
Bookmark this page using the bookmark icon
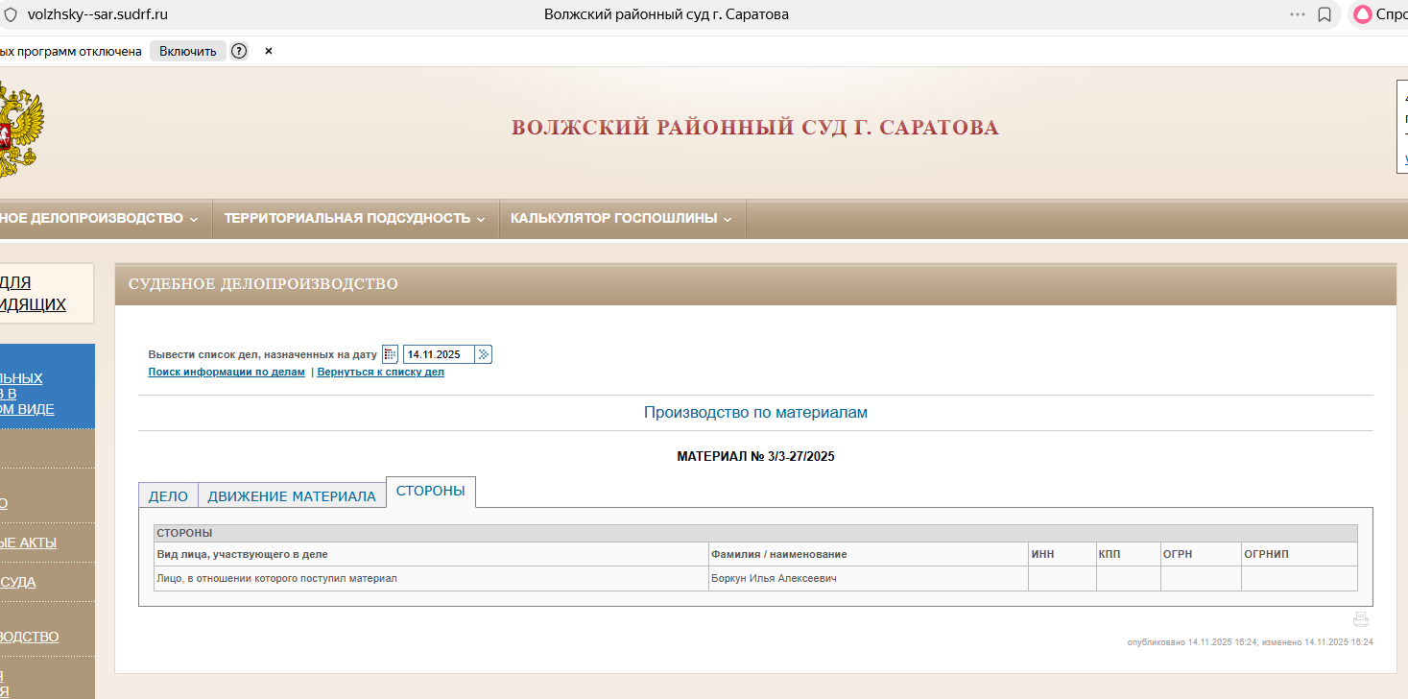tap(1324, 14)
